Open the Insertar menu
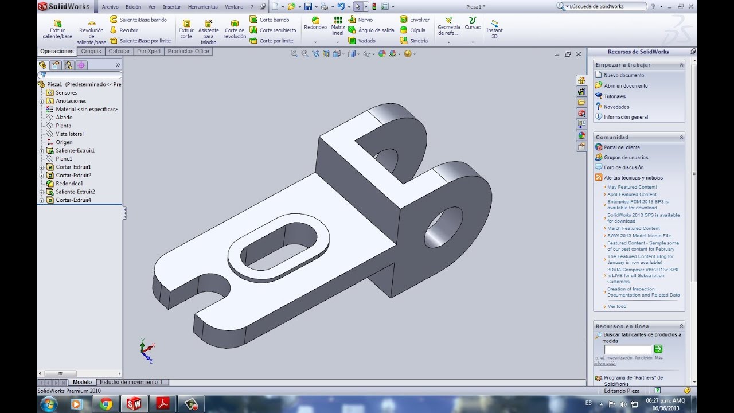 (171, 7)
